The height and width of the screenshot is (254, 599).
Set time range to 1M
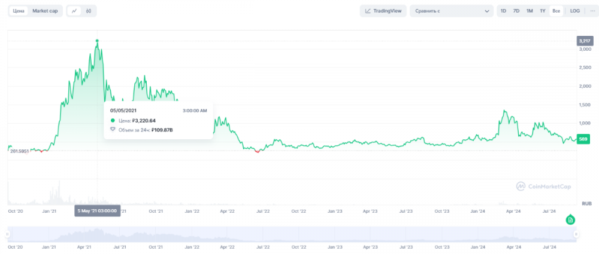click(530, 11)
